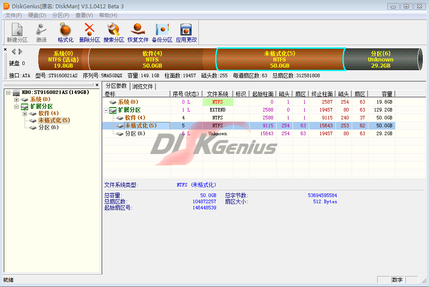
Task: Open the 硬盘(D) menu
Action: tap(37, 15)
